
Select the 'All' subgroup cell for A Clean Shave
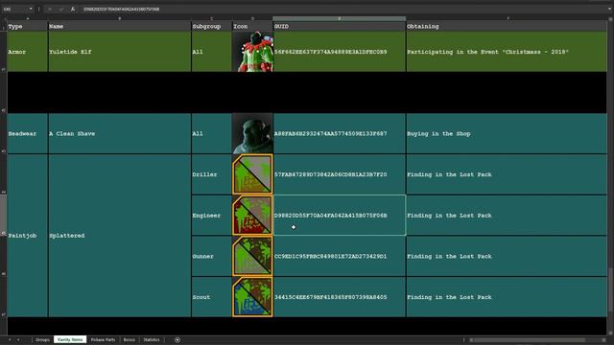click(211, 133)
